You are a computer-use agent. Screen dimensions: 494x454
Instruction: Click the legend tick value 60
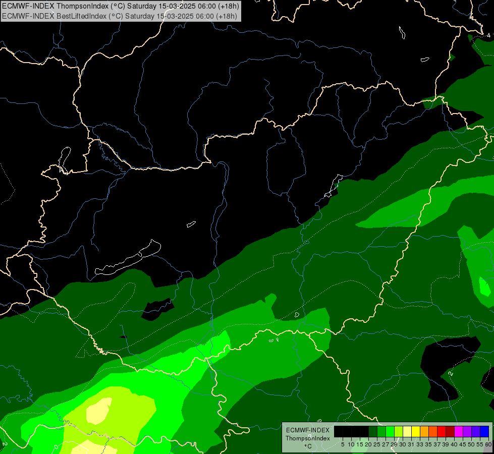tap(488, 444)
